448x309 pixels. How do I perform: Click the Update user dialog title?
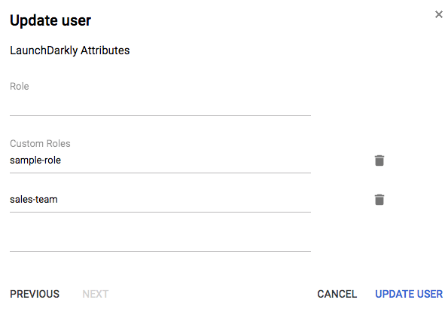pos(50,20)
